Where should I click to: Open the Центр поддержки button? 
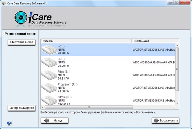point(22,108)
